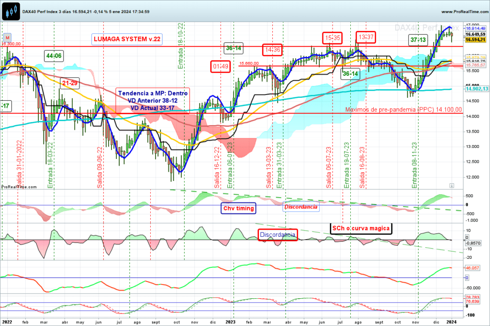Click the '2024' year label on time axis
490x326 pixels.
[x=451, y=322]
